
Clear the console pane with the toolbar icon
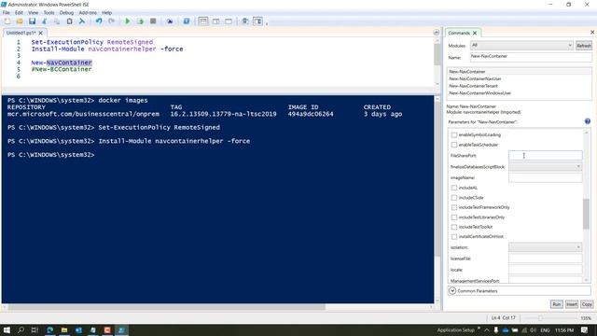click(x=82, y=21)
